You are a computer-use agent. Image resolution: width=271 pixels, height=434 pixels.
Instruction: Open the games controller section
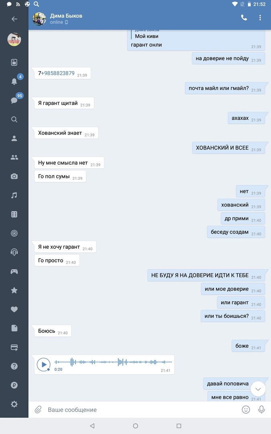(14, 272)
